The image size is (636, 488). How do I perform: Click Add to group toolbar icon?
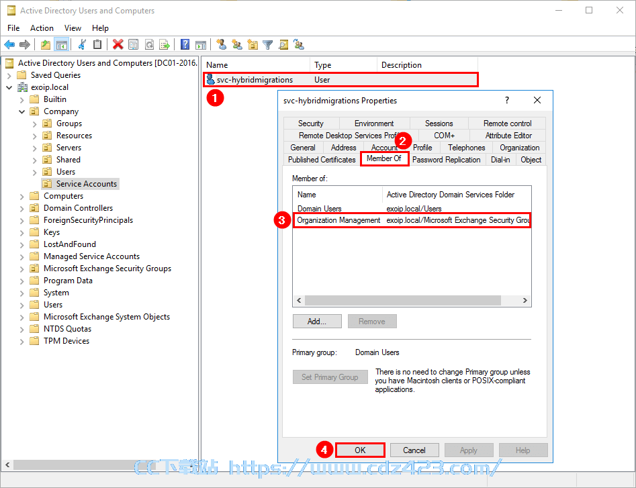coord(299,44)
